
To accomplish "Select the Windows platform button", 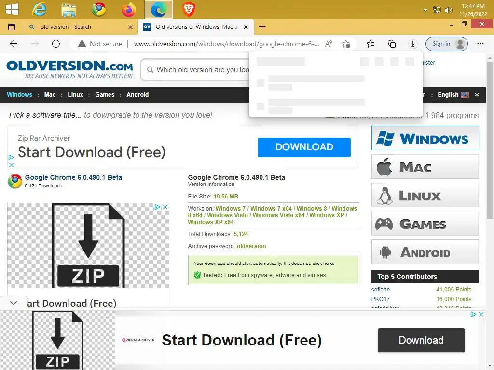I will (x=425, y=138).
